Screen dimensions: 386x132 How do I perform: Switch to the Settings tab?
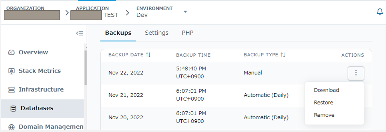point(157,33)
